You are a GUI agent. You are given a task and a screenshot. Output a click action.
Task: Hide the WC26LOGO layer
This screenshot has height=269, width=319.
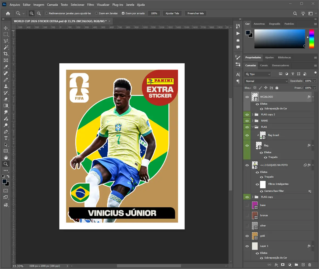[247, 97]
